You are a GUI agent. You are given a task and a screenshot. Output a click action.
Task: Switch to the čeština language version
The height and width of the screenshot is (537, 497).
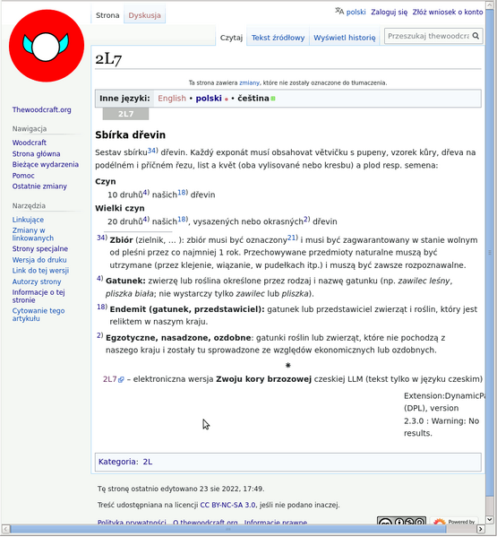[253, 99]
